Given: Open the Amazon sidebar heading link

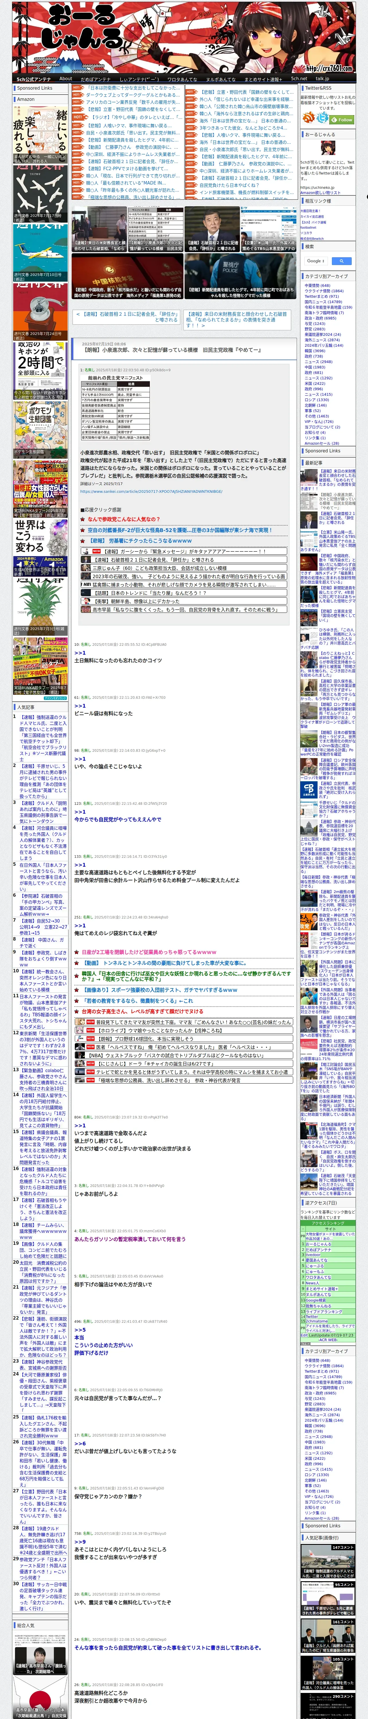Looking at the screenshot, I should pos(26,99).
